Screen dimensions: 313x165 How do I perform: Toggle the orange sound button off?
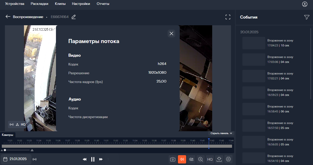[x=182, y=159]
